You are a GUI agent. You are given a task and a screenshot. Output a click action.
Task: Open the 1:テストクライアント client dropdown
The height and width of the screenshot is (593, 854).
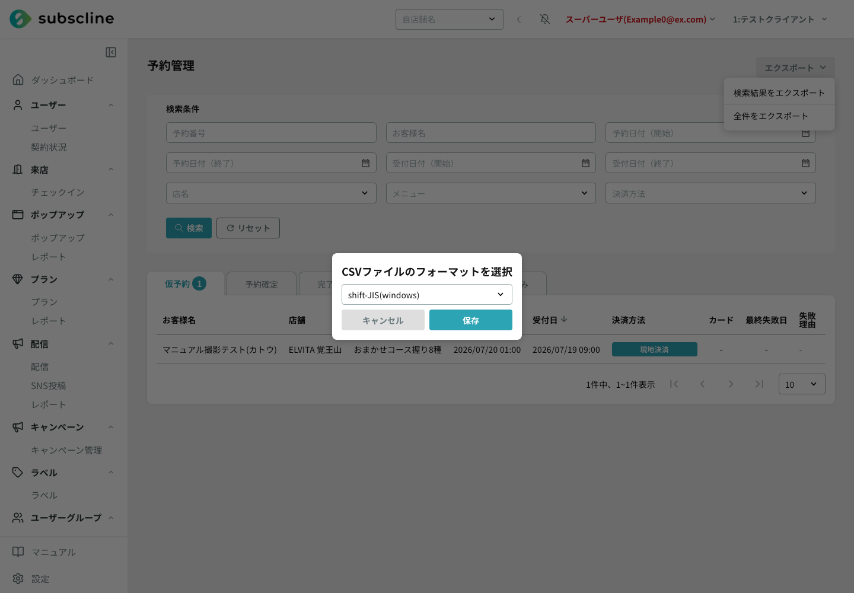(x=780, y=20)
